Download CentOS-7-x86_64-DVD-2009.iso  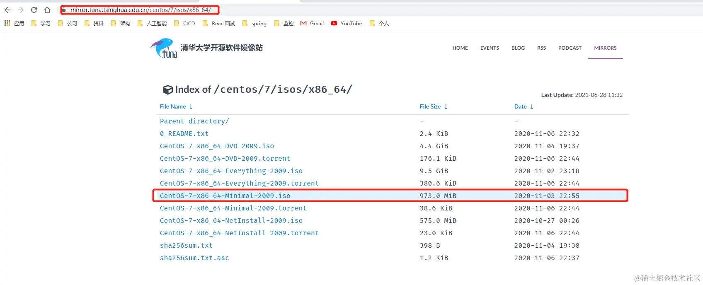(217, 146)
